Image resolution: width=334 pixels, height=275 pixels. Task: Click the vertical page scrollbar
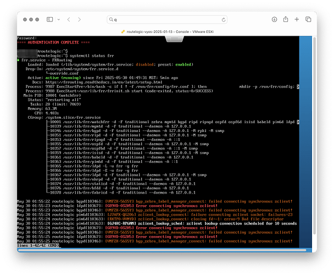point(314,135)
